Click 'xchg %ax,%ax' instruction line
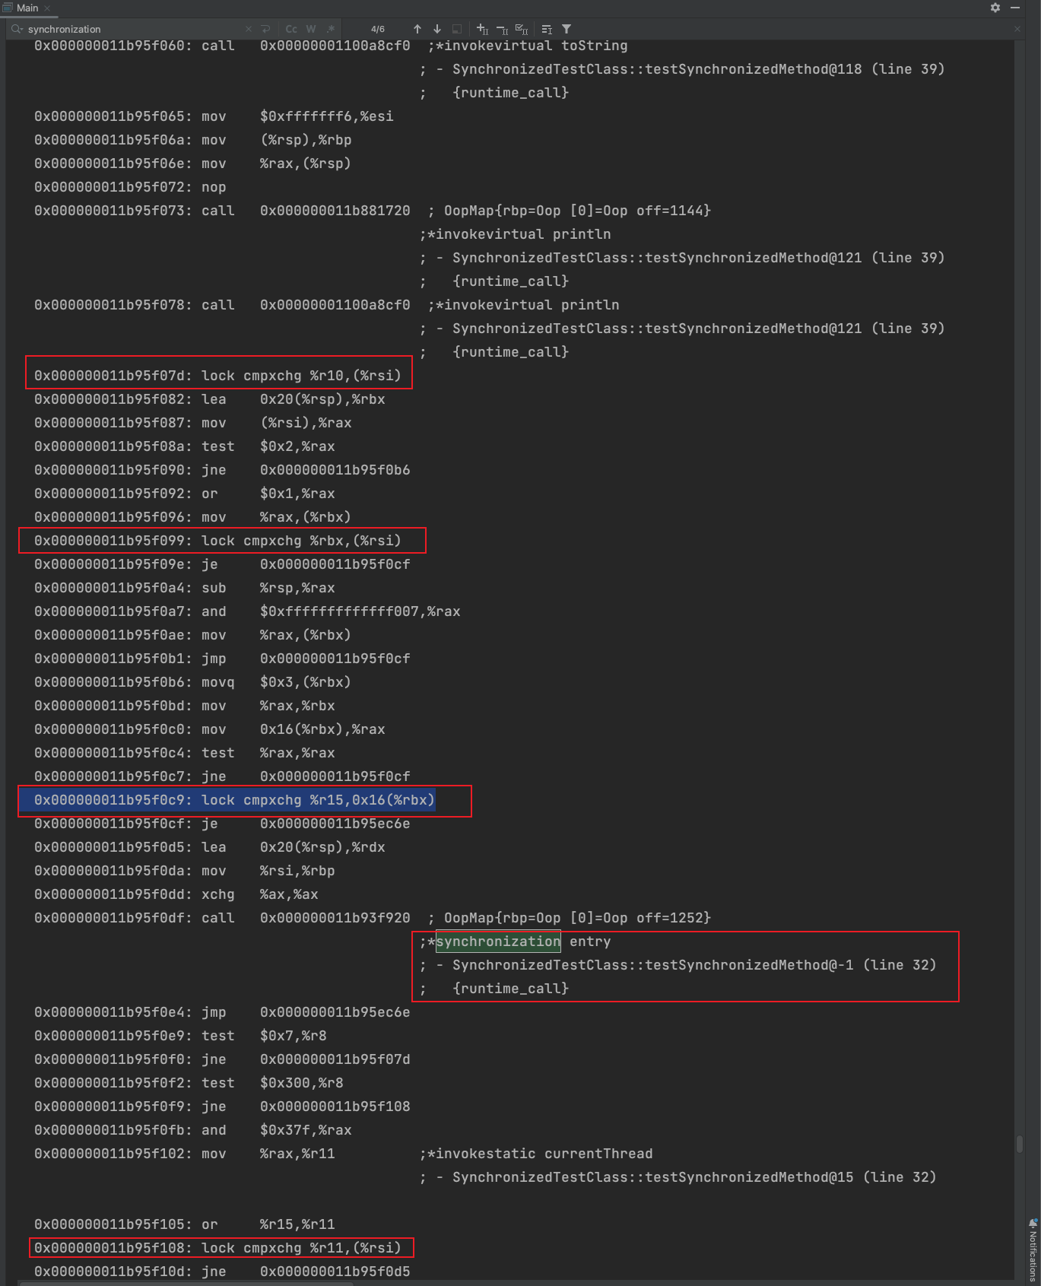This screenshot has height=1286, width=1041. tap(176, 894)
